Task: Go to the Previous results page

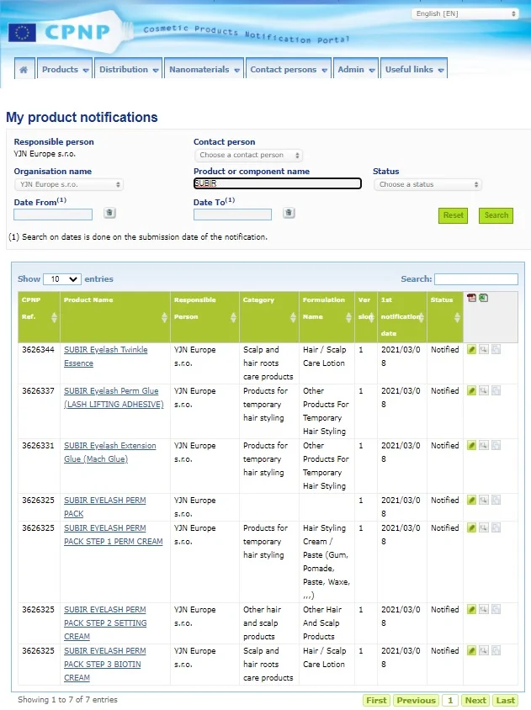Action: click(x=416, y=700)
